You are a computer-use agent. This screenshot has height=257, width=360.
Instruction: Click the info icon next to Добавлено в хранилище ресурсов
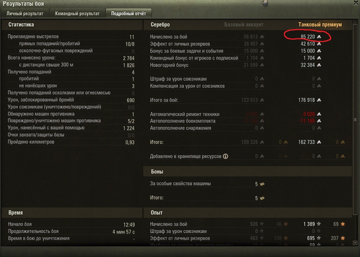click(x=225, y=156)
